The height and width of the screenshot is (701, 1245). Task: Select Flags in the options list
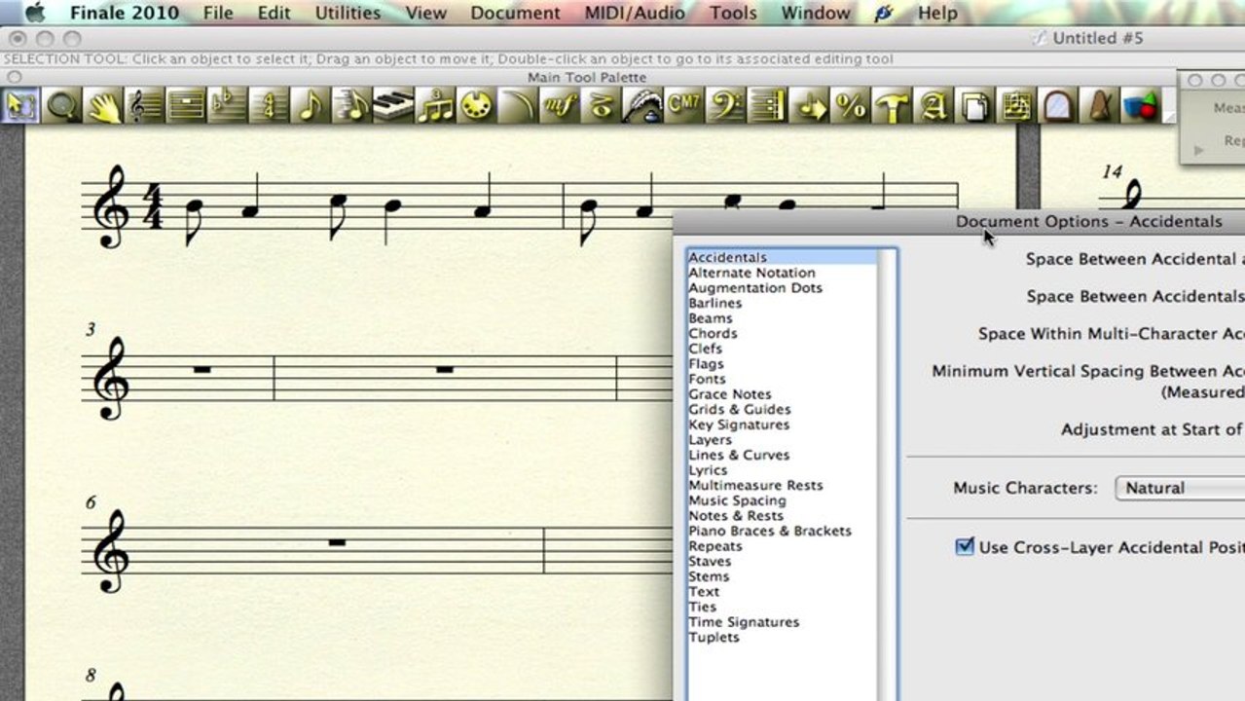706,363
